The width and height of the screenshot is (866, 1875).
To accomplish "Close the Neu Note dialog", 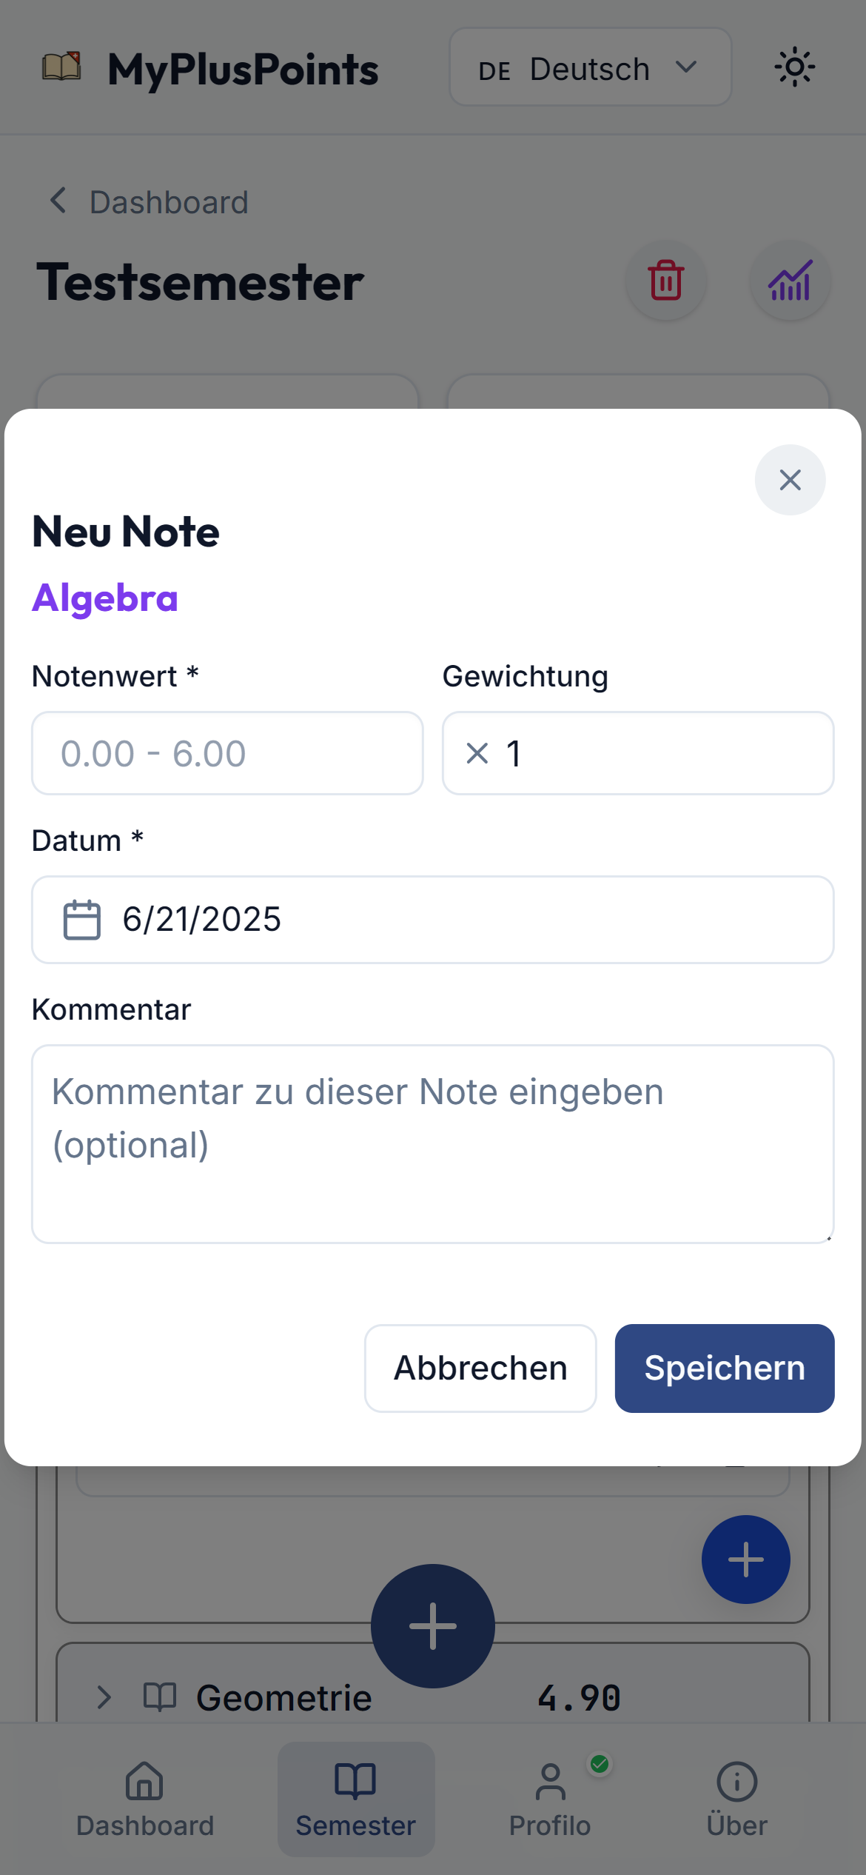I will tap(790, 480).
